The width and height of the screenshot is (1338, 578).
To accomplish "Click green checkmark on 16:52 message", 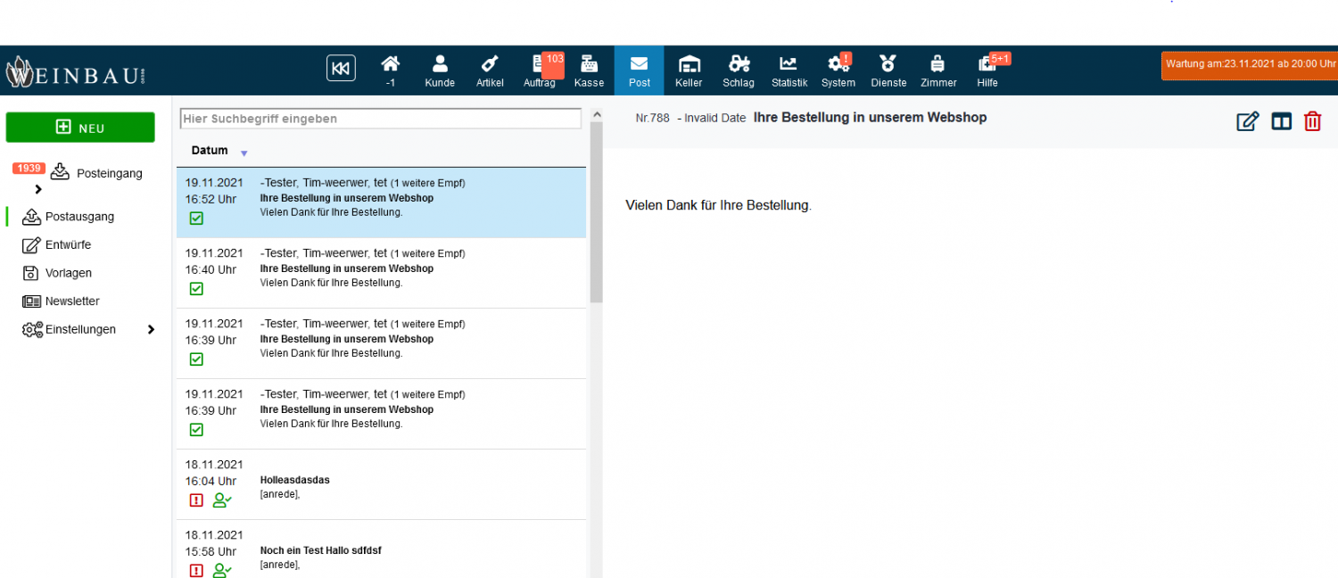I will [197, 219].
